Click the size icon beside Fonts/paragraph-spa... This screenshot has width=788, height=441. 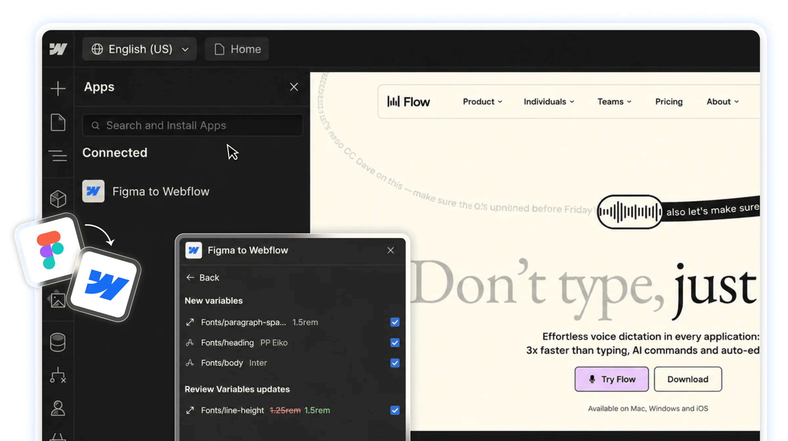(190, 322)
